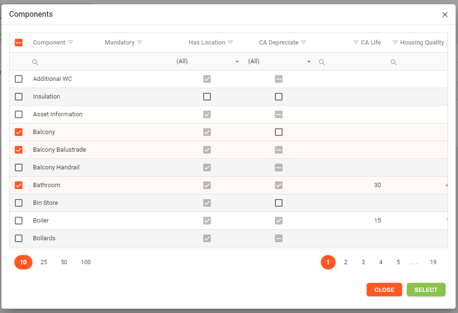458x313 pixels.
Task: Click the CA Life column filter icon
Action: pyautogui.click(x=355, y=43)
